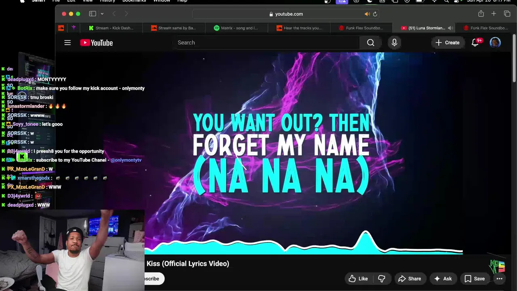Image resolution: width=517 pixels, height=291 pixels.
Task: Switch to Stream same by Ba tab
Action: point(174,28)
